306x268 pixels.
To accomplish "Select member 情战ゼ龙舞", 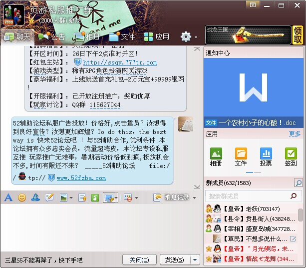I will 252,259.
